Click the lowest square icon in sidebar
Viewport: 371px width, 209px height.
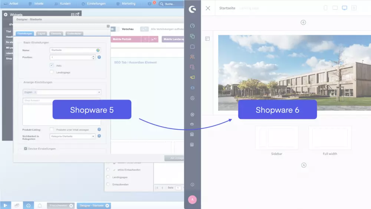[192, 145]
